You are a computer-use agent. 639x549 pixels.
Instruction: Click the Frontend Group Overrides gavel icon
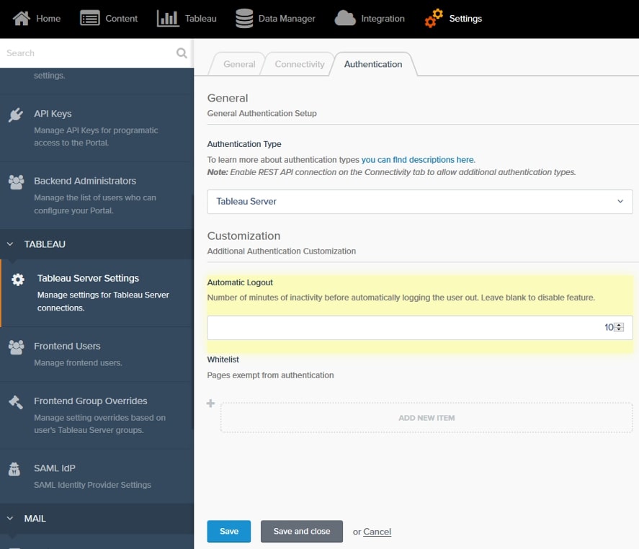(x=16, y=402)
